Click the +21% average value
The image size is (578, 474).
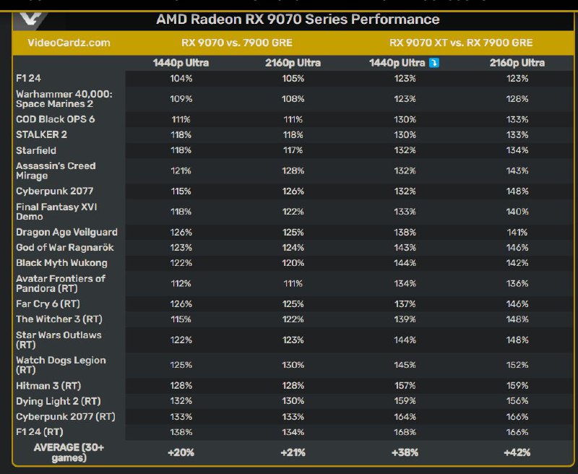click(293, 452)
